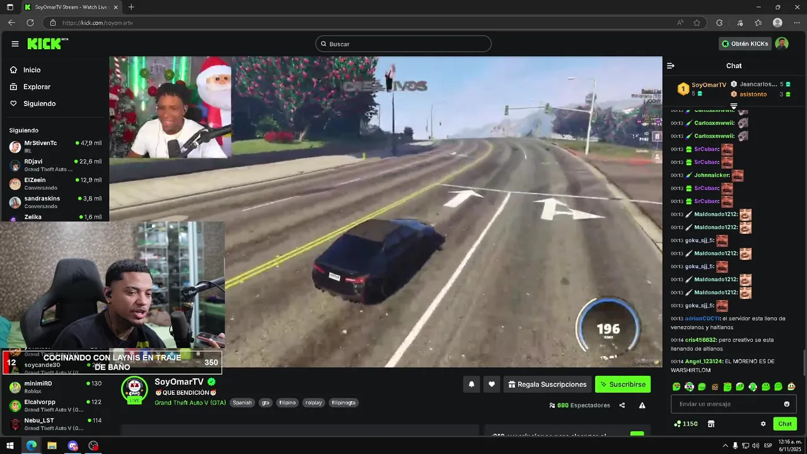Open File Explorer from taskbar
Image resolution: width=807 pixels, height=454 pixels.
pyautogui.click(x=52, y=446)
